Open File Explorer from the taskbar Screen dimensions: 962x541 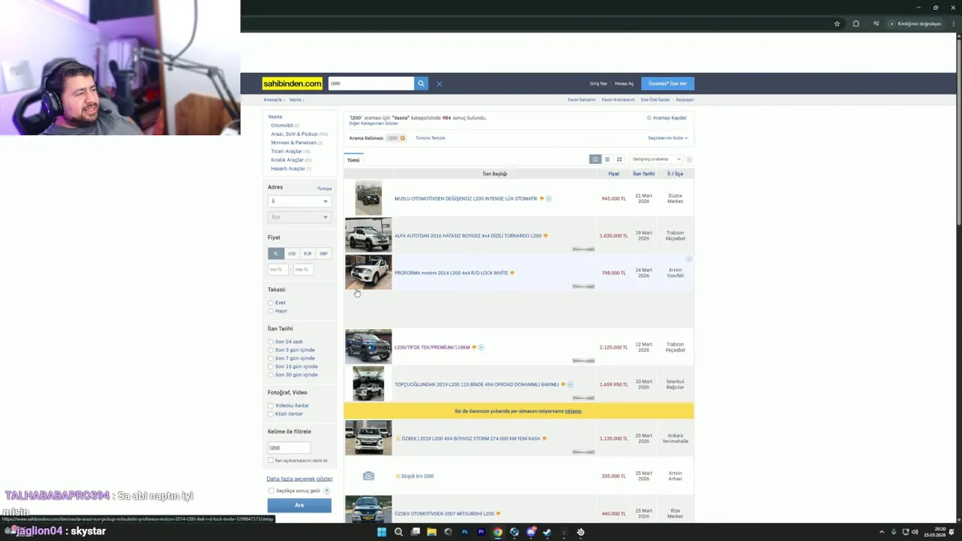point(431,532)
